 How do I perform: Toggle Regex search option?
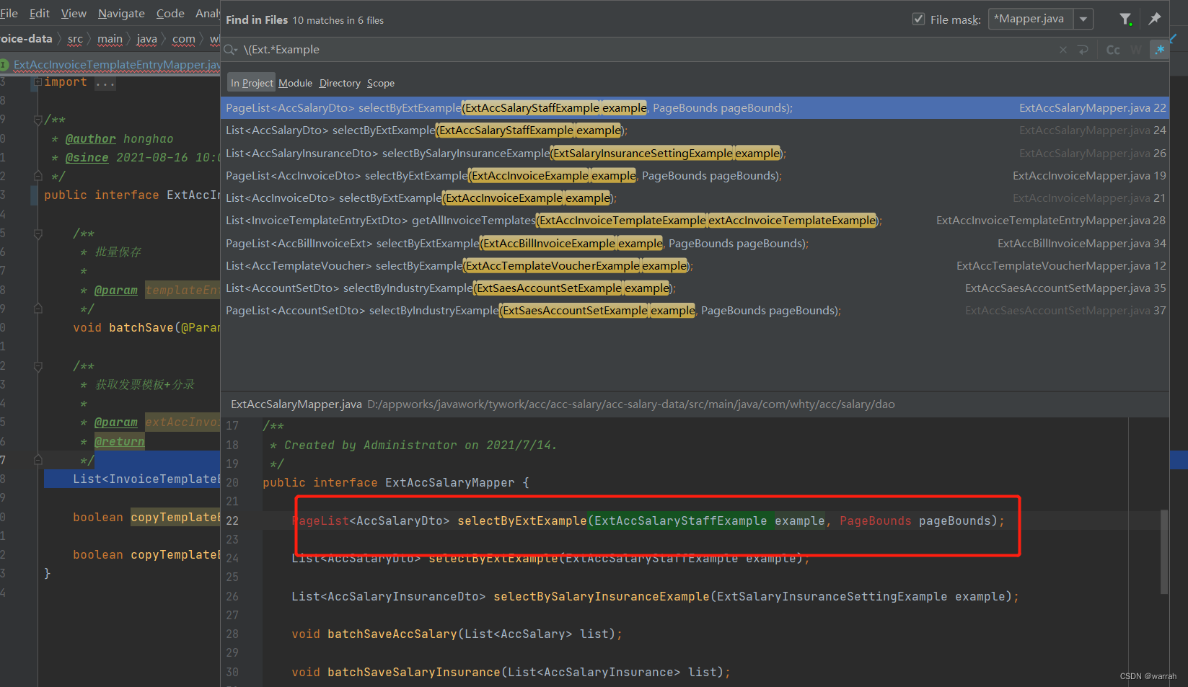1159,50
